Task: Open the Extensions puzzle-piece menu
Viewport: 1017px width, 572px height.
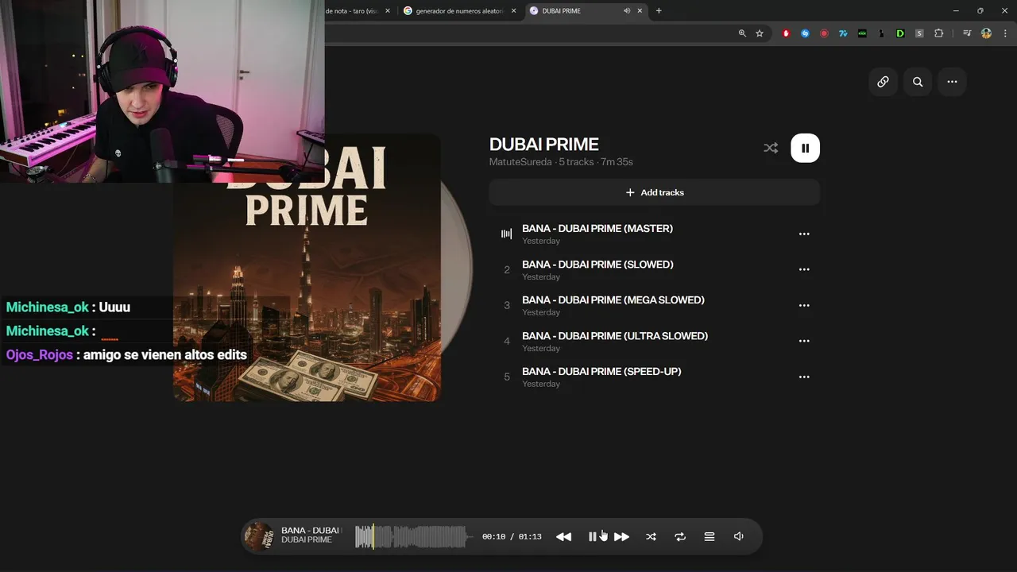Action: pos(938,33)
